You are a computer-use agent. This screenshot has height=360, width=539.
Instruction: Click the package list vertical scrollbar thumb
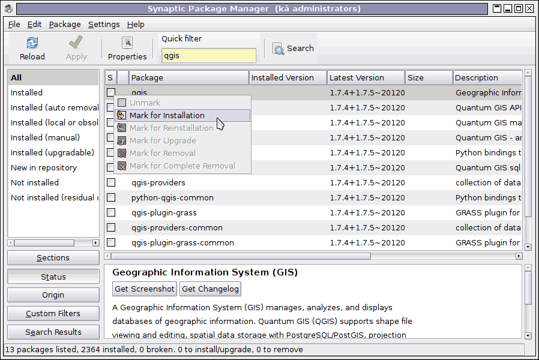click(528, 146)
